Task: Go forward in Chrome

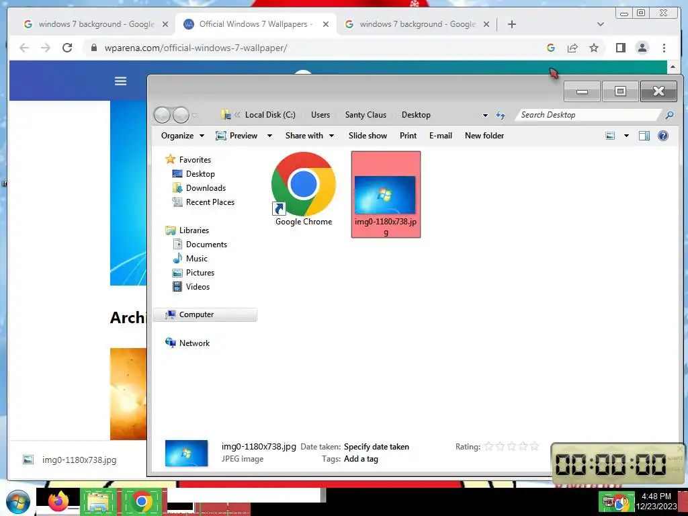Action: (x=46, y=48)
